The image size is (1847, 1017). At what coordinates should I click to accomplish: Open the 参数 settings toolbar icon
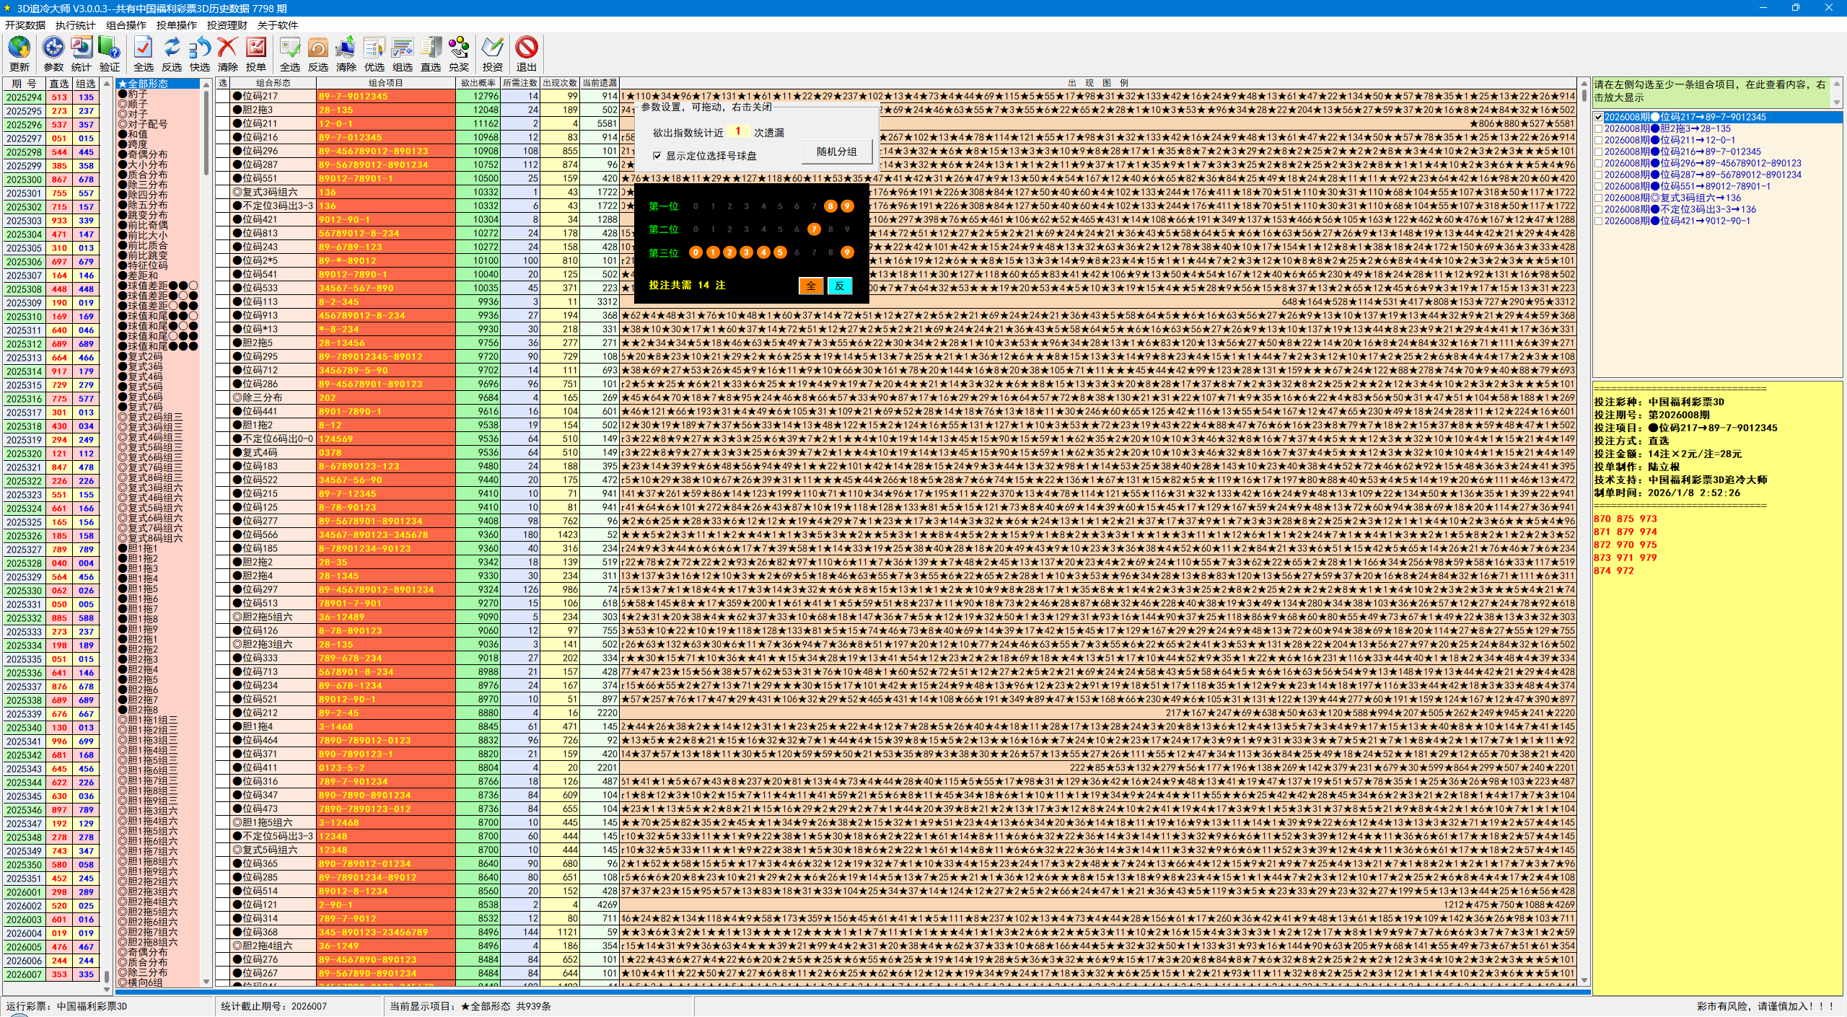[x=53, y=48]
